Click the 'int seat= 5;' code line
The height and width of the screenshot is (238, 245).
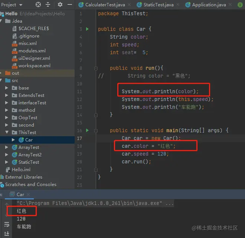coord(129,52)
